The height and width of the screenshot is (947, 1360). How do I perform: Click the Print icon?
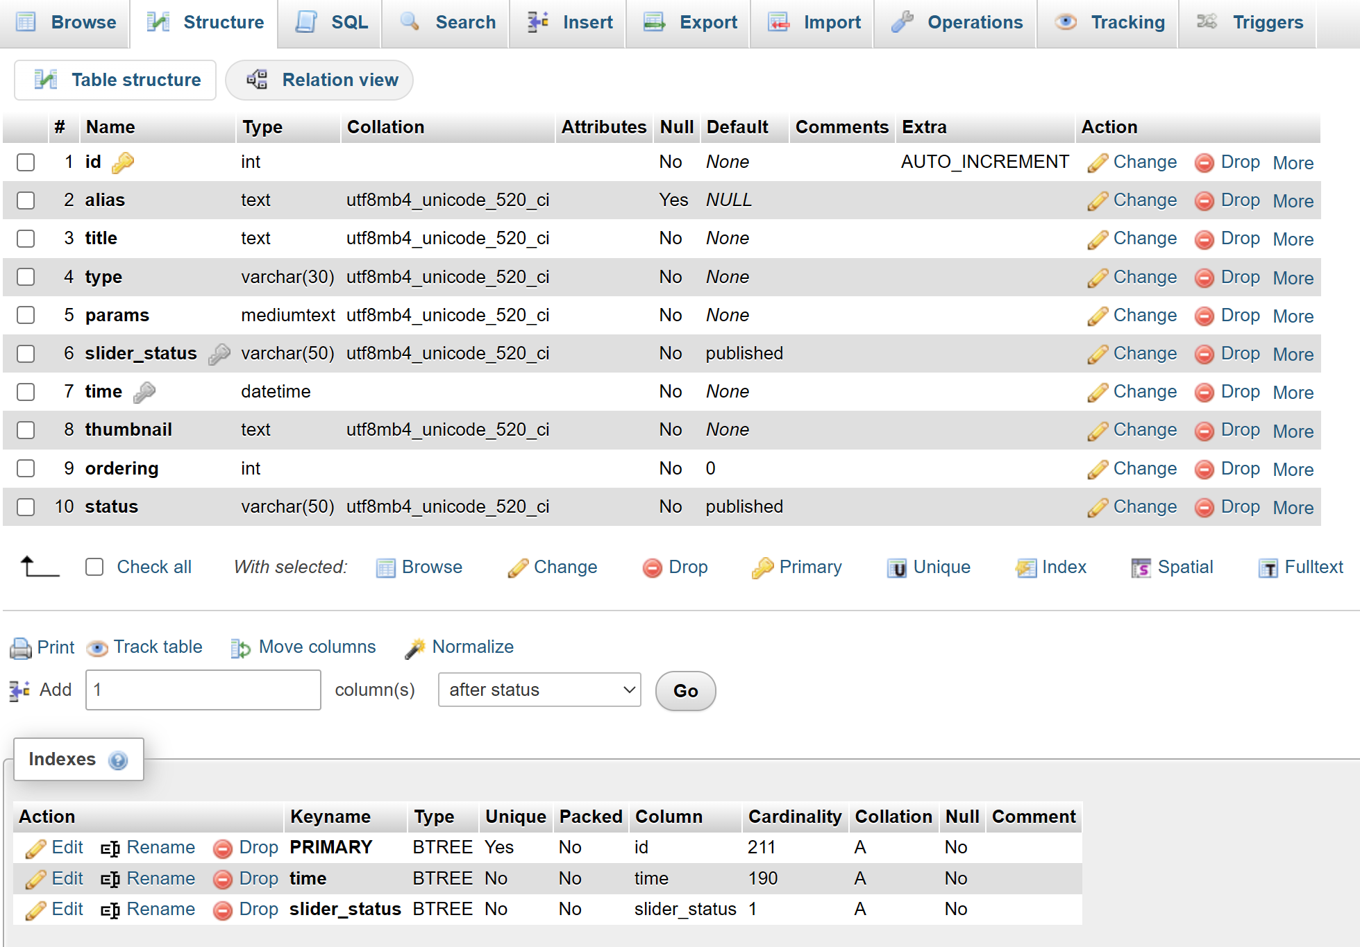click(x=21, y=648)
